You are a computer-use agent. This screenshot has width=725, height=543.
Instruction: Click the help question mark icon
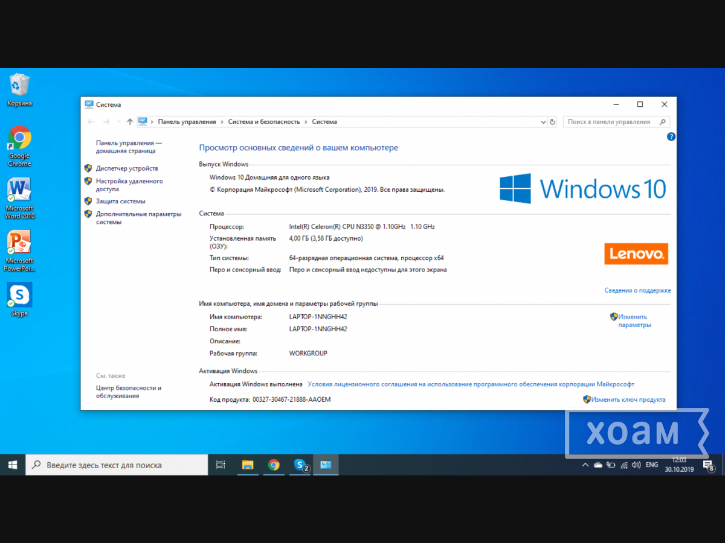coord(671,137)
